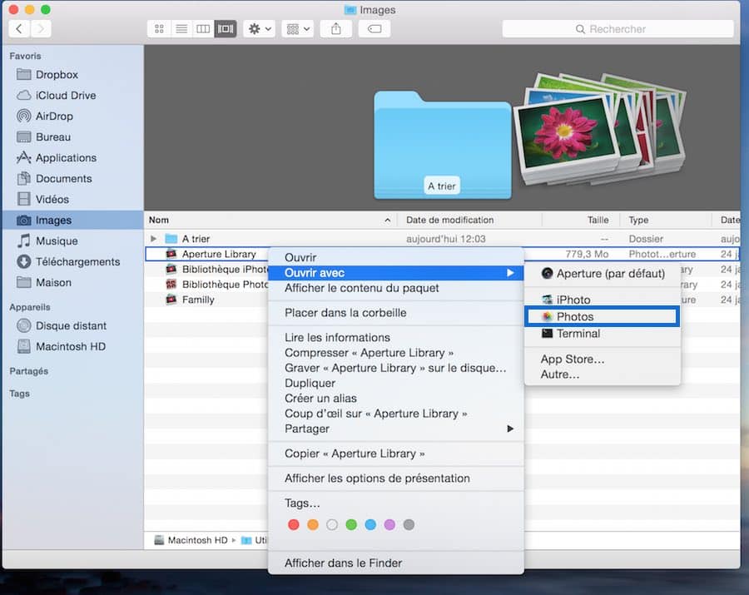Click Macintosh HD in the path bar
This screenshot has width=749, height=595.
[x=191, y=540]
